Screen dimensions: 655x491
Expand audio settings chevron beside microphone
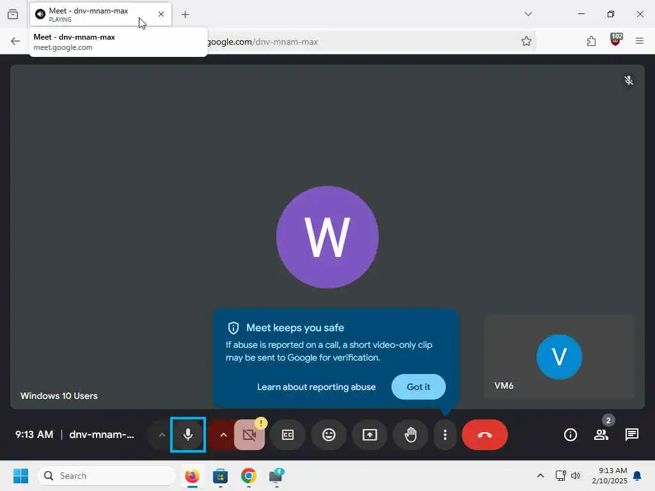[x=162, y=435]
